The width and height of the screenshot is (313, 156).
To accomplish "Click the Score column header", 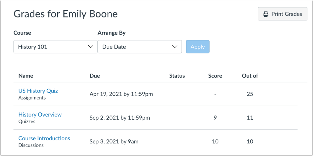I will pos(215,76).
